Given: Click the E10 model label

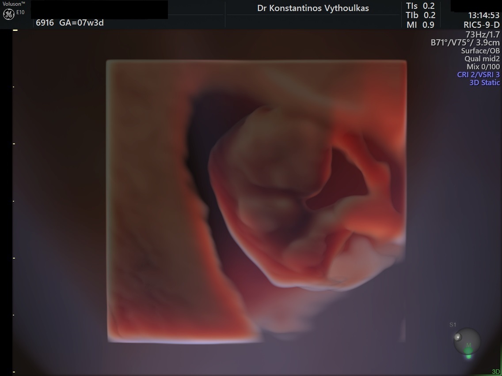Looking at the screenshot, I should click(20, 12).
